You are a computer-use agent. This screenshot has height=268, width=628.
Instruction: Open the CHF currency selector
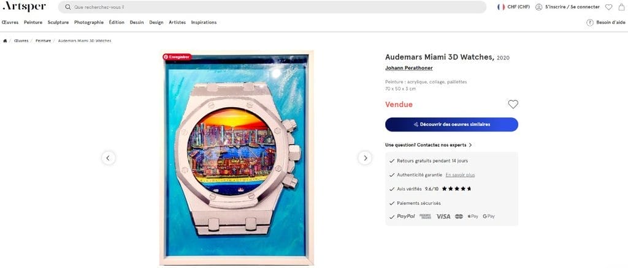tap(513, 7)
